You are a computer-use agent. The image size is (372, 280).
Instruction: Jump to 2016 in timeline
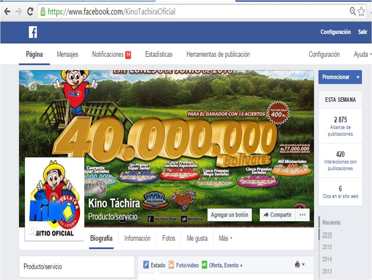(x=327, y=235)
